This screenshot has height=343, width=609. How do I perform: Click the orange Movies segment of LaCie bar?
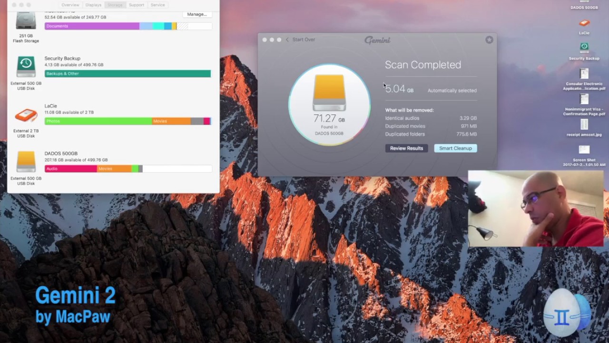[171, 121]
